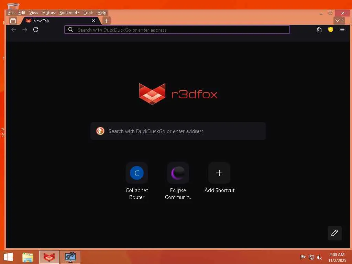Open the Bookmarks menu
Image resolution: width=352 pixels, height=264 pixels.
(x=69, y=13)
